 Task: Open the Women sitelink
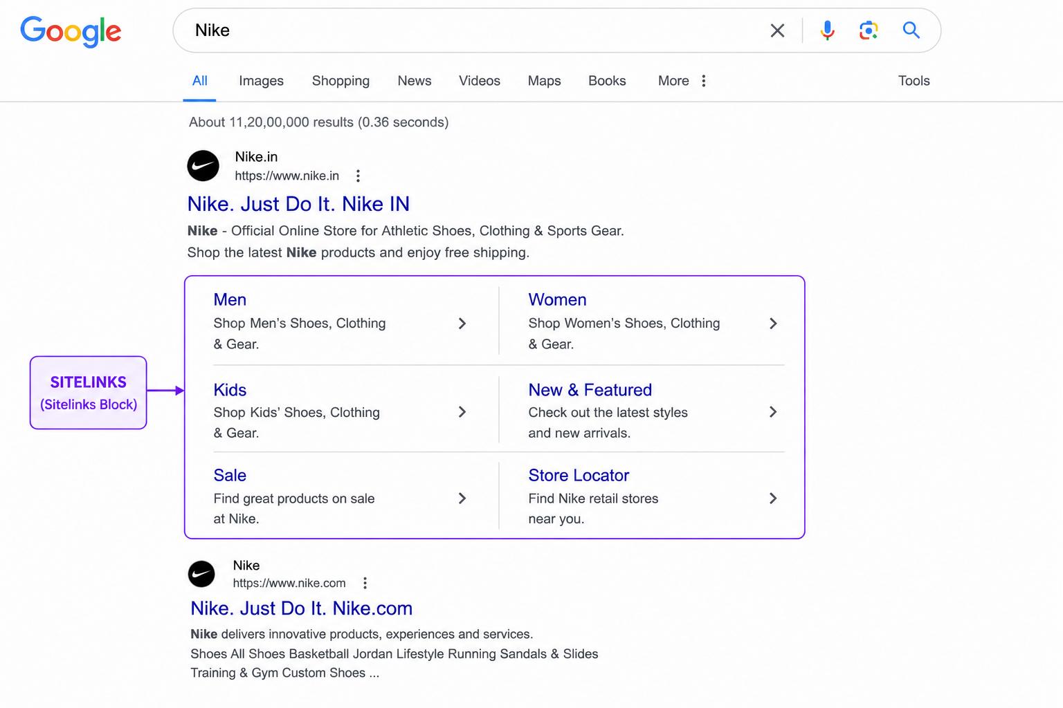[x=557, y=300]
